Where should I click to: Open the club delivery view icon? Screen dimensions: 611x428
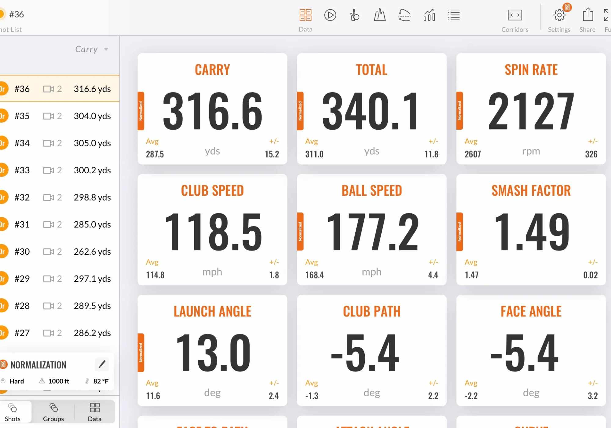[380, 15]
